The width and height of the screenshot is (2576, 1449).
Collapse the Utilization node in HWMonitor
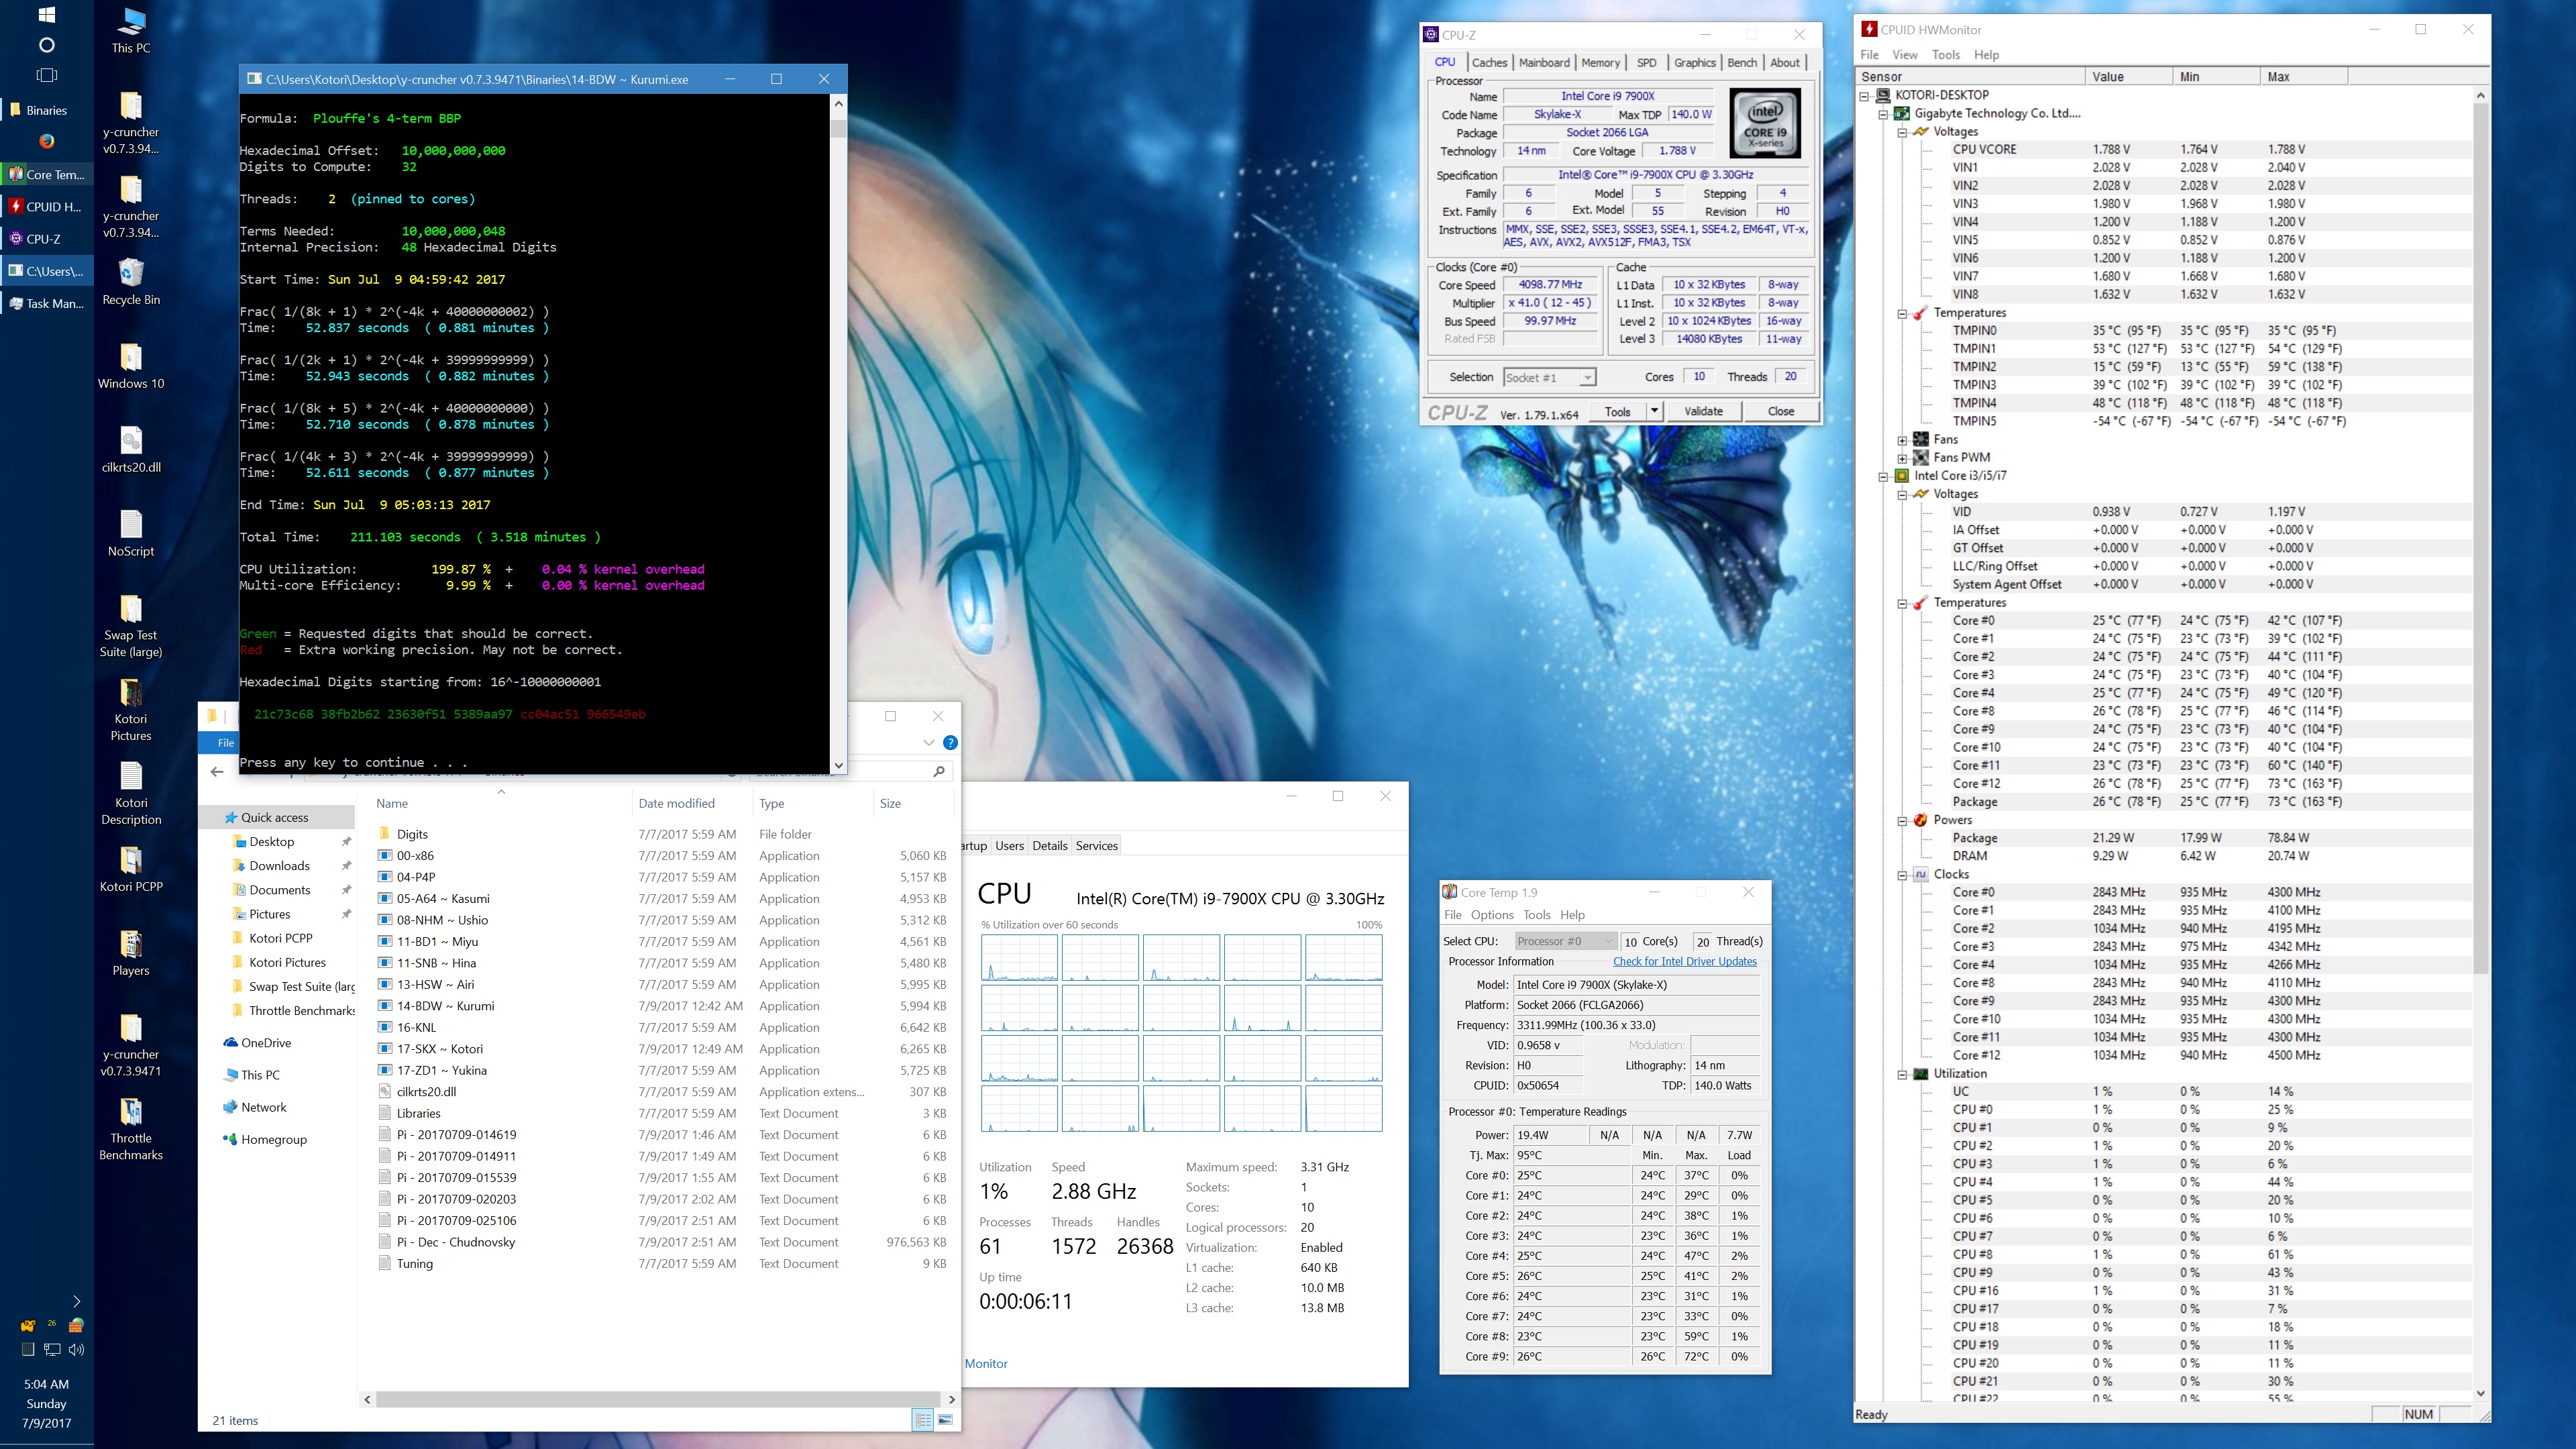click(1902, 1074)
